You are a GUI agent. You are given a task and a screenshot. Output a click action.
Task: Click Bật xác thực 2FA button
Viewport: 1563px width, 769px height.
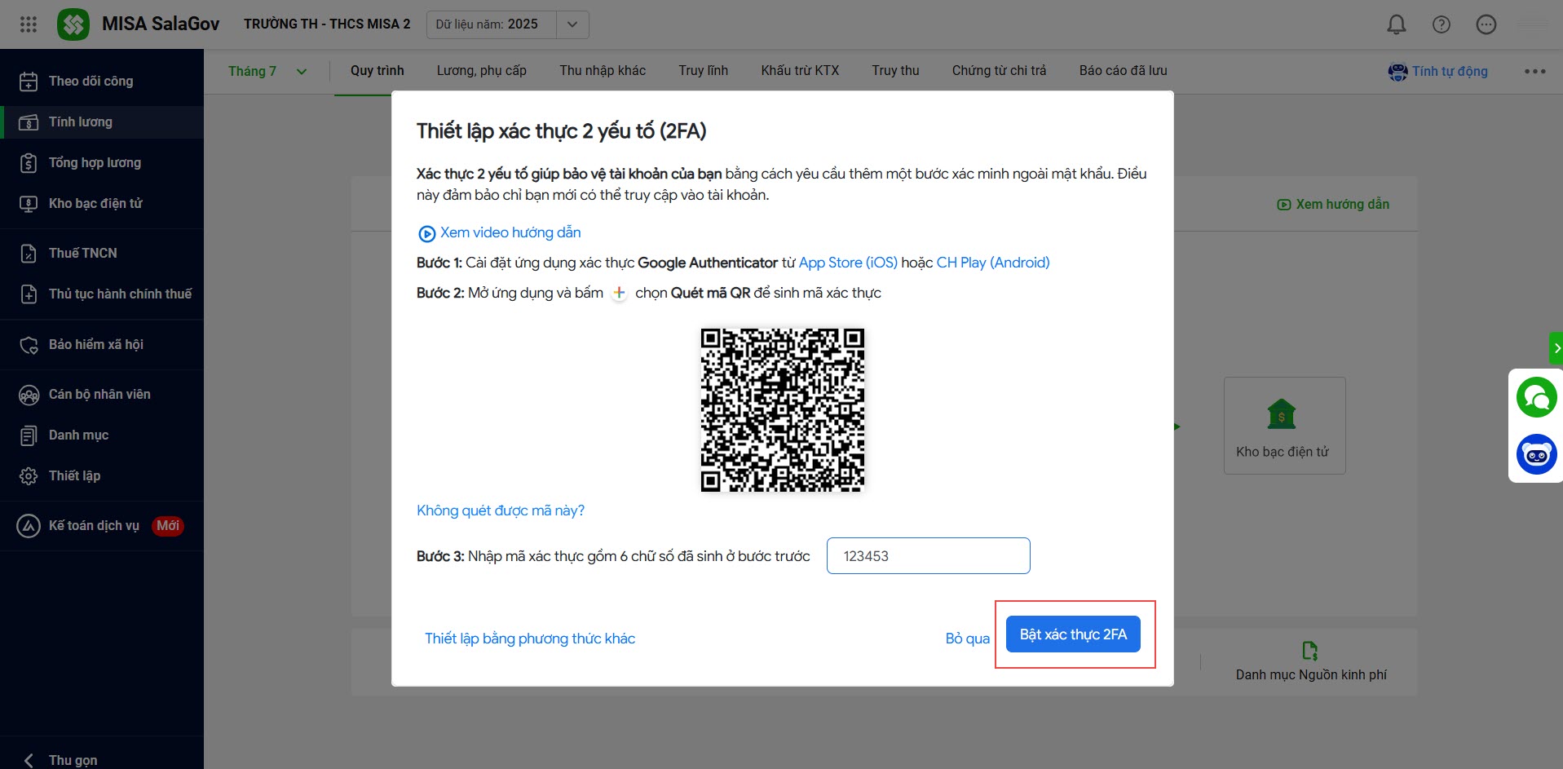pos(1073,634)
